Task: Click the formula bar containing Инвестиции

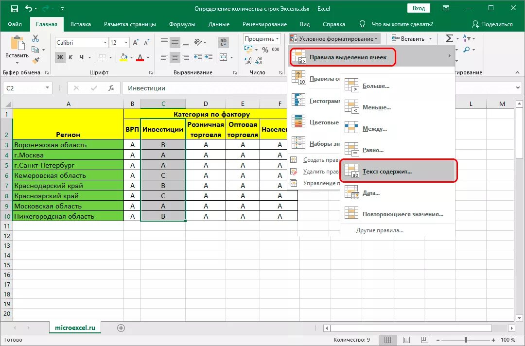Action: (317, 88)
